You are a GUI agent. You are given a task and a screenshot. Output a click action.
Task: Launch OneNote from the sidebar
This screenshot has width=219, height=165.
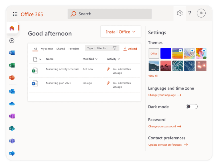click(12, 116)
